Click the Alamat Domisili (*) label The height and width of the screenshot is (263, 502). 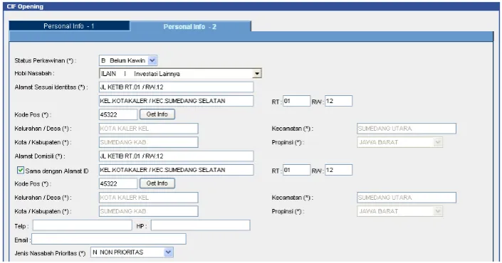(40, 156)
